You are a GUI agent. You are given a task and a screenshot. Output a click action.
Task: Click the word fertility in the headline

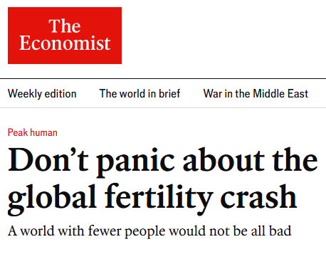[159, 199]
